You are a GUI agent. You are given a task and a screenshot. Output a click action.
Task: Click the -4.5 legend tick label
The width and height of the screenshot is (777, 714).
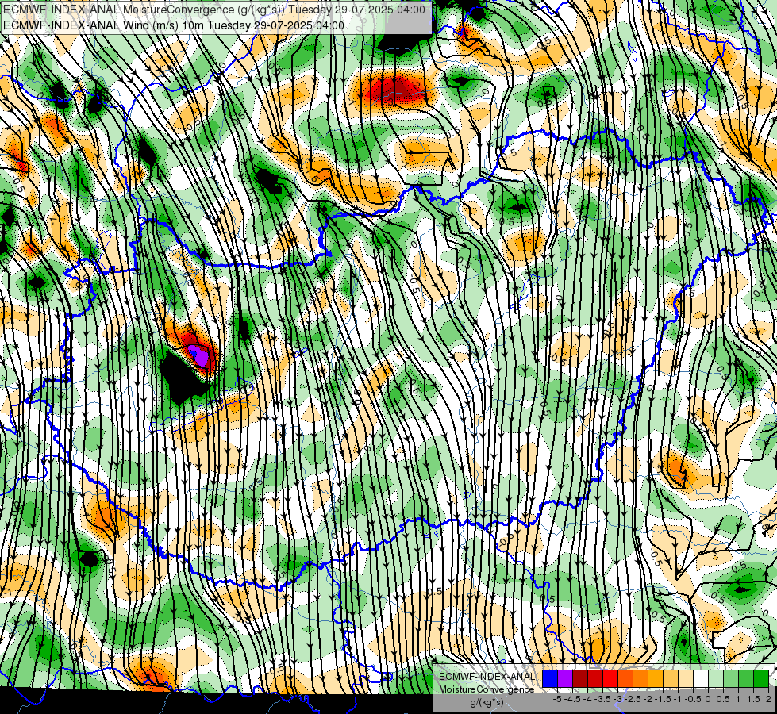point(572,699)
